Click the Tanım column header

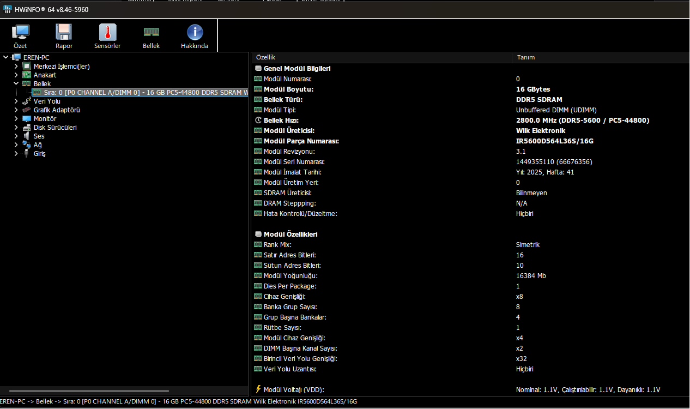pos(601,57)
